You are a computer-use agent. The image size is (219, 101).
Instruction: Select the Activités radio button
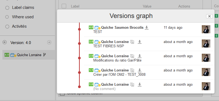tap(7, 27)
